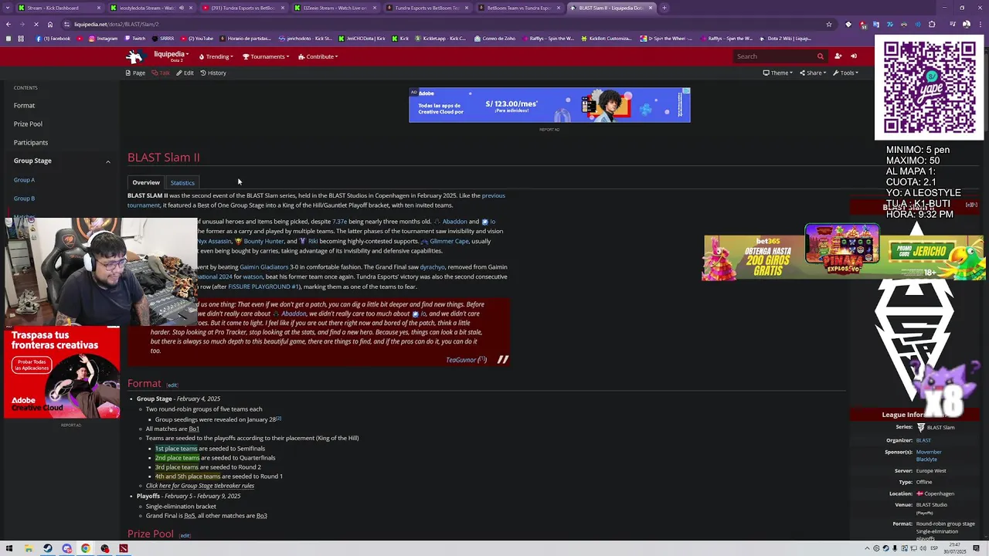Jump to Prize Pool in contents sidebar

tap(28, 124)
